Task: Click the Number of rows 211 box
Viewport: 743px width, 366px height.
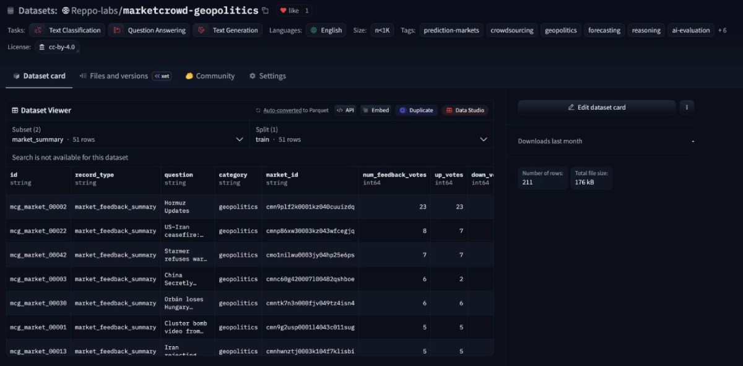Action: 542,178
